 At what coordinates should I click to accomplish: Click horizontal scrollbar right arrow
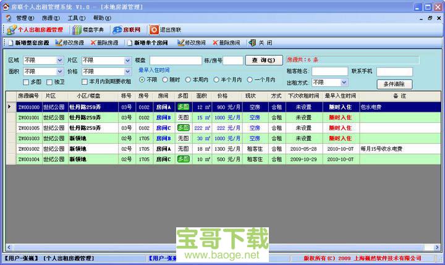(437, 248)
